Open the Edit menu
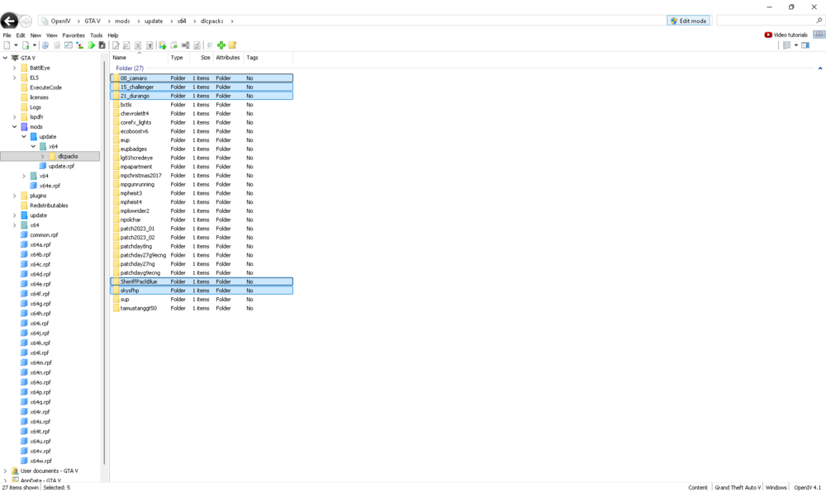The width and height of the screenshot is (826, 492). pos(21,35)
